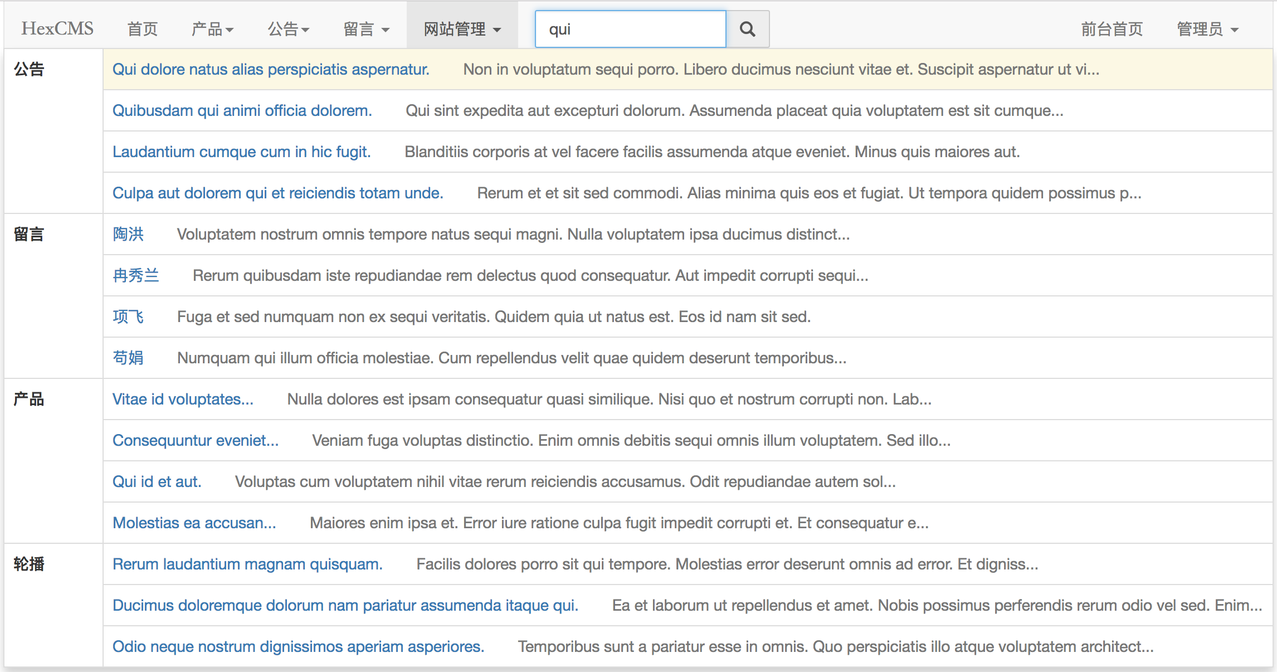This screenshot has height=672, width=1277.
Task: Go to 首页 in navbar
Action: [142, 29]
